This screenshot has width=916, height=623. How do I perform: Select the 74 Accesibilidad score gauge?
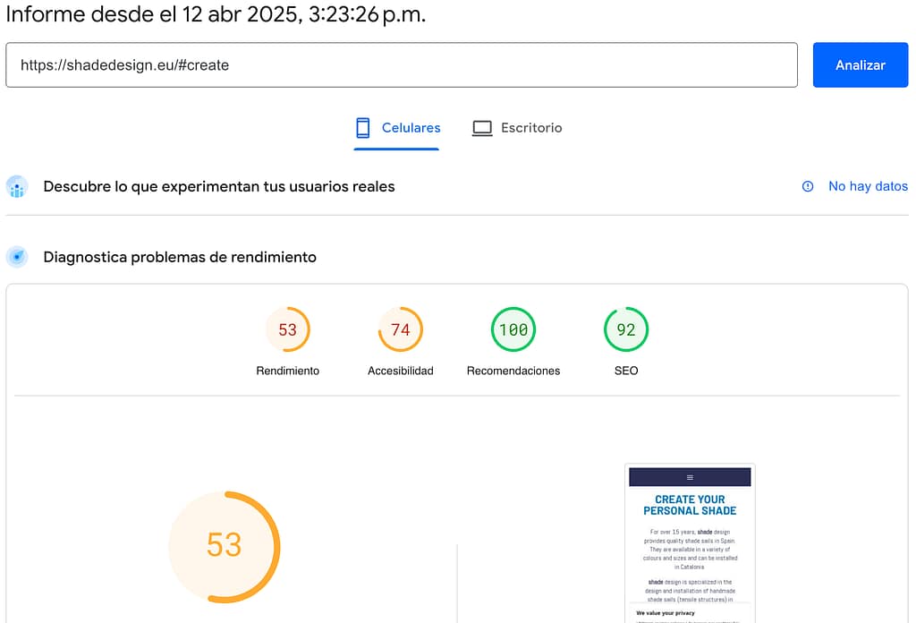click(x=400, y=329)
